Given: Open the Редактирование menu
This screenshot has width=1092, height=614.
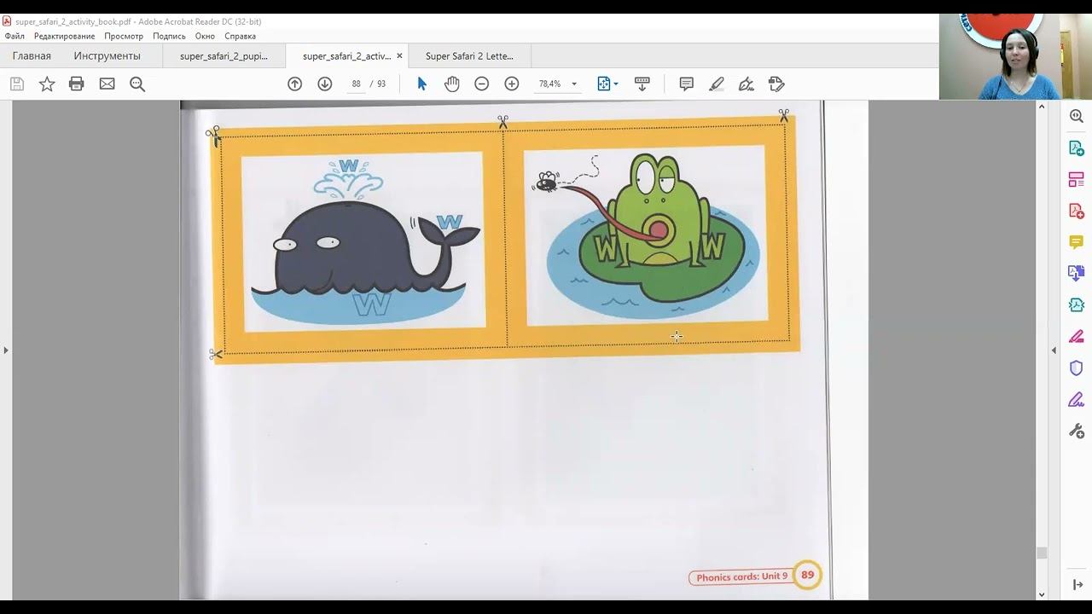Looking at the screenshot, I should pyautogui.click(x=65, y=36).
